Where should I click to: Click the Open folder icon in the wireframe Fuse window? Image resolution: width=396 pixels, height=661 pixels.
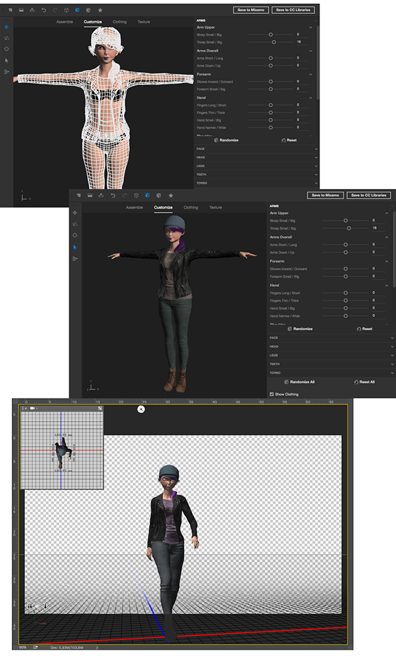coord(21,10)
